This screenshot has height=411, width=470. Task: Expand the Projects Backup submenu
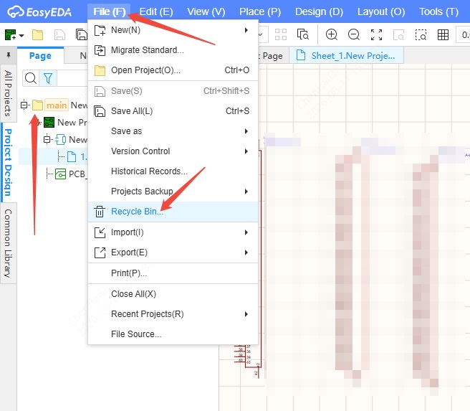point(173,192)
